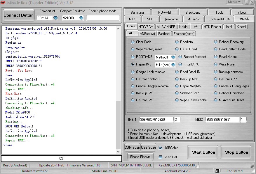Select the Backup contacts option
The image size is (256, 174).
pos(215,72)
